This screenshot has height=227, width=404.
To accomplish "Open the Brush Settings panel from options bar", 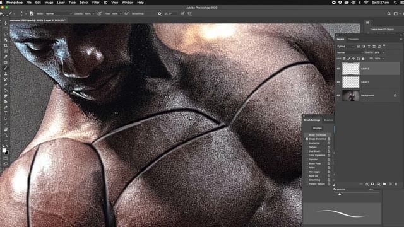I will 32,13.
